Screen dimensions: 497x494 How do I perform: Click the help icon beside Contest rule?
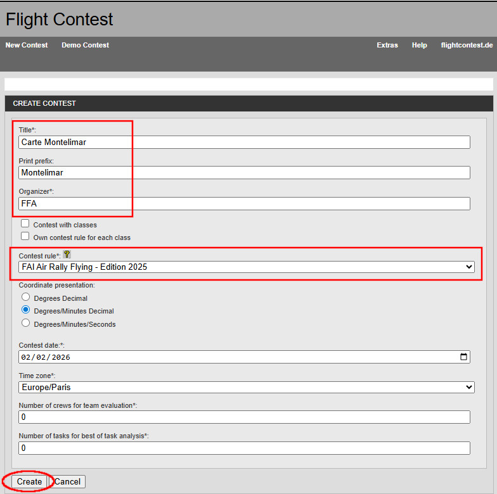click(67, 254)
